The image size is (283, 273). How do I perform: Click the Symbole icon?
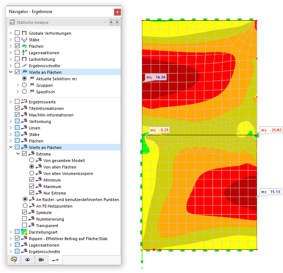click(31, 212)
